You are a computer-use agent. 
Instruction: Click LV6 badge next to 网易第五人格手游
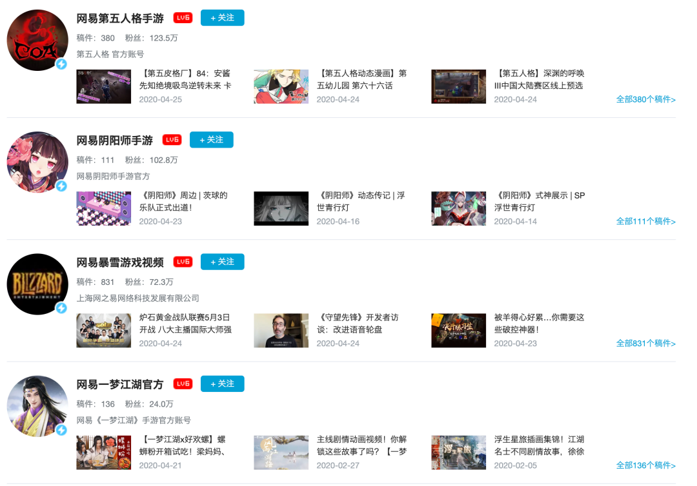183,18
